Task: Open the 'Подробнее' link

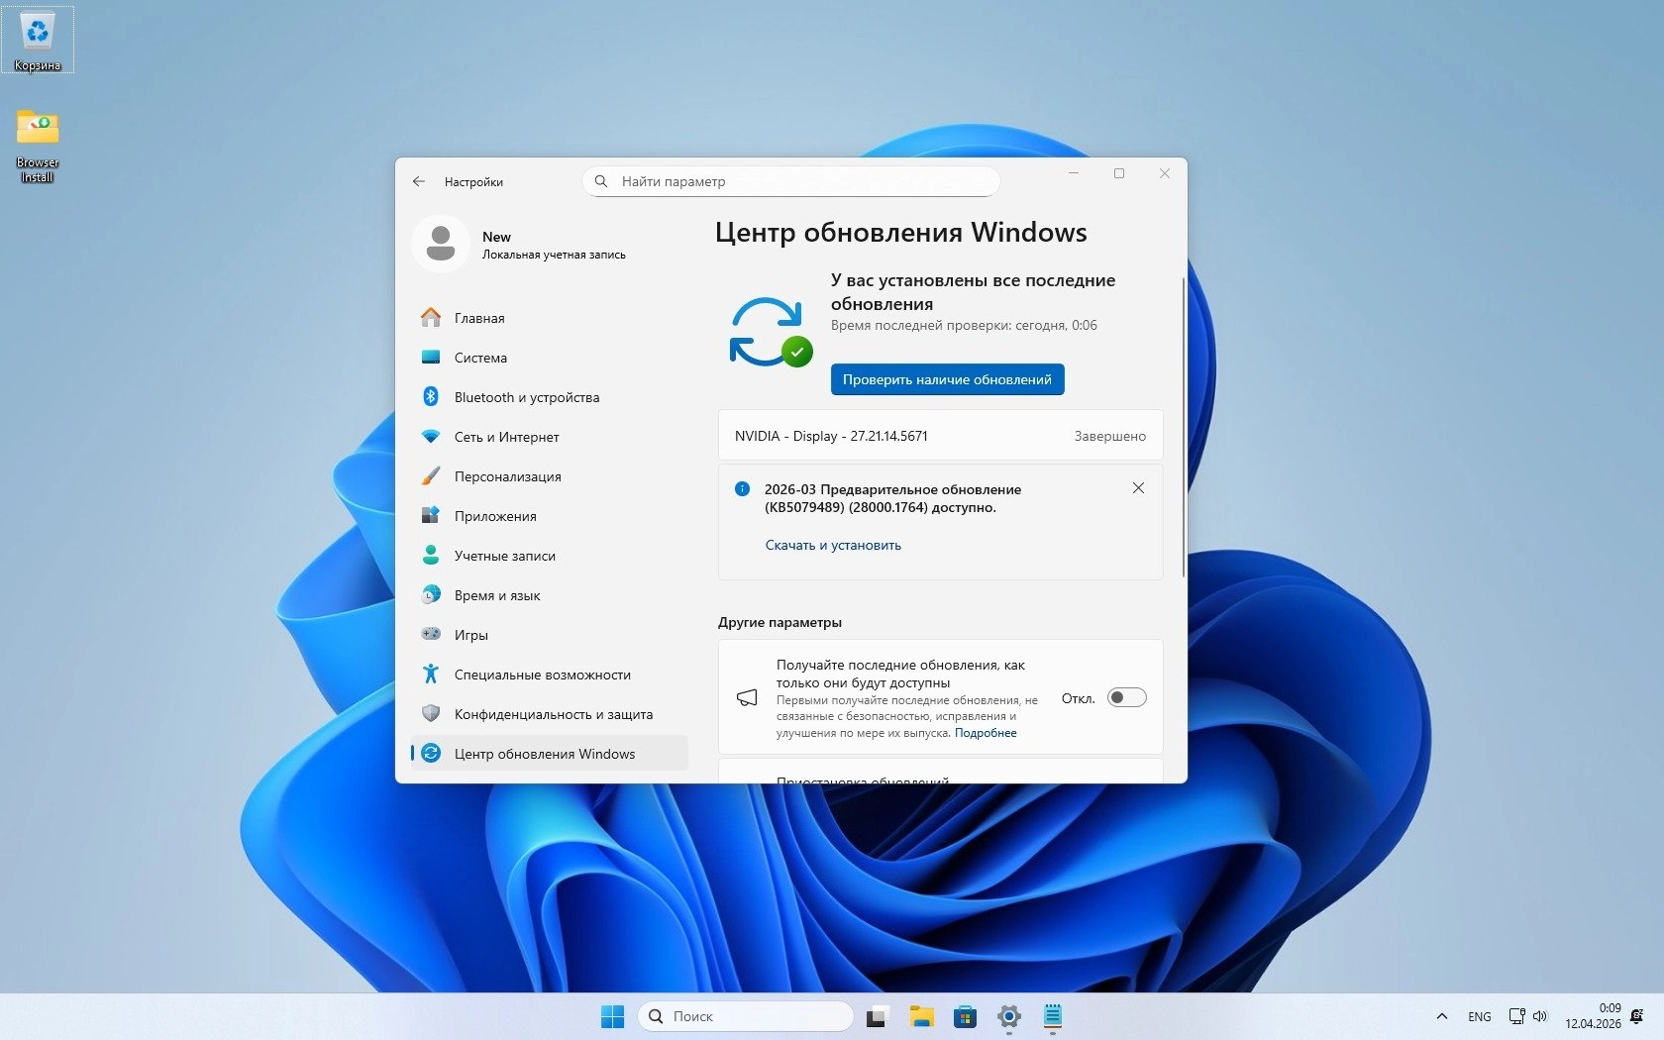Action: pos(986,733)
